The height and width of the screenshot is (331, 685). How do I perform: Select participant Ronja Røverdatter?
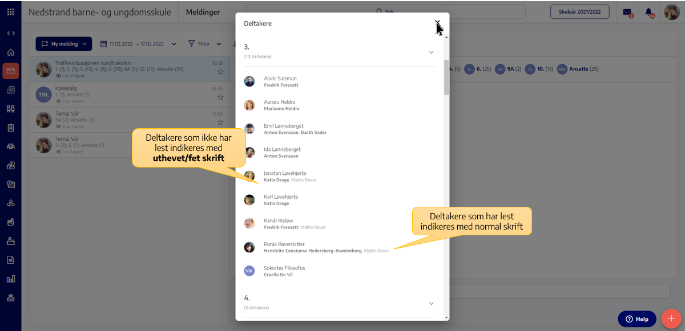pyautogui.click(x=339, y=247)
